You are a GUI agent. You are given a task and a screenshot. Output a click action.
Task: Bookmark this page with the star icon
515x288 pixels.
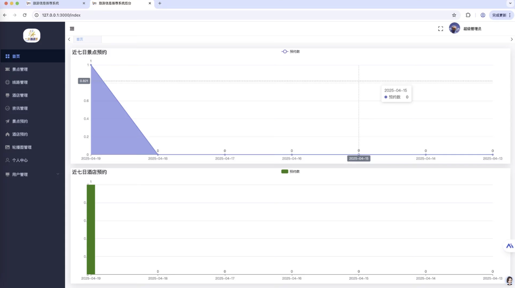pos(454,15)
